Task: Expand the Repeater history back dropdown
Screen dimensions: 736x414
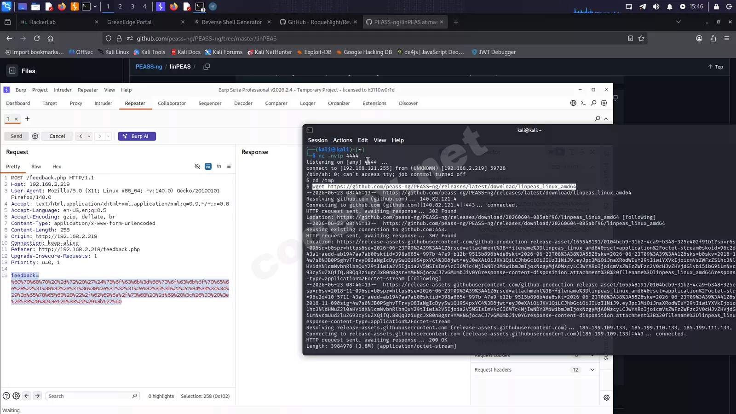Action: coord(89,136)
